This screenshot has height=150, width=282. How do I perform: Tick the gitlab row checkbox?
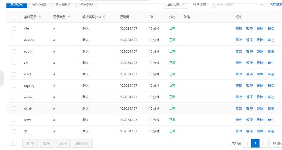[x=14, y=108]
